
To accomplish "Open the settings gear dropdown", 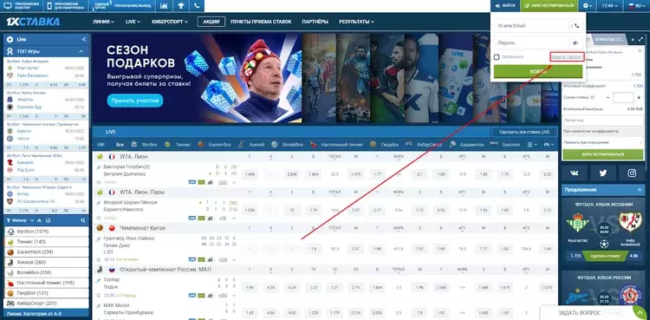I will (x=588, y=6).
